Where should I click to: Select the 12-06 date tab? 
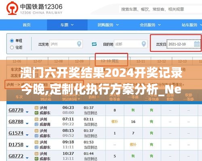(17, 61)
